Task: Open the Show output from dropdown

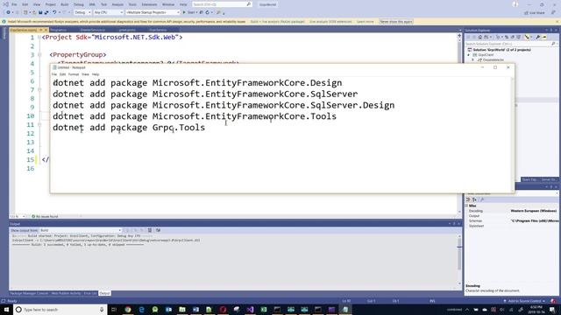Action: coord(81,230)
